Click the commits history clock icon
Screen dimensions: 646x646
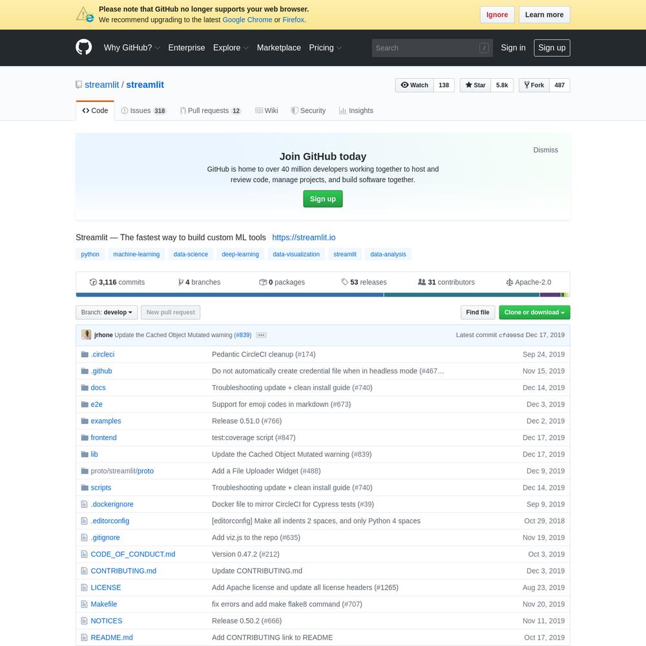click(x=93, y=282)
